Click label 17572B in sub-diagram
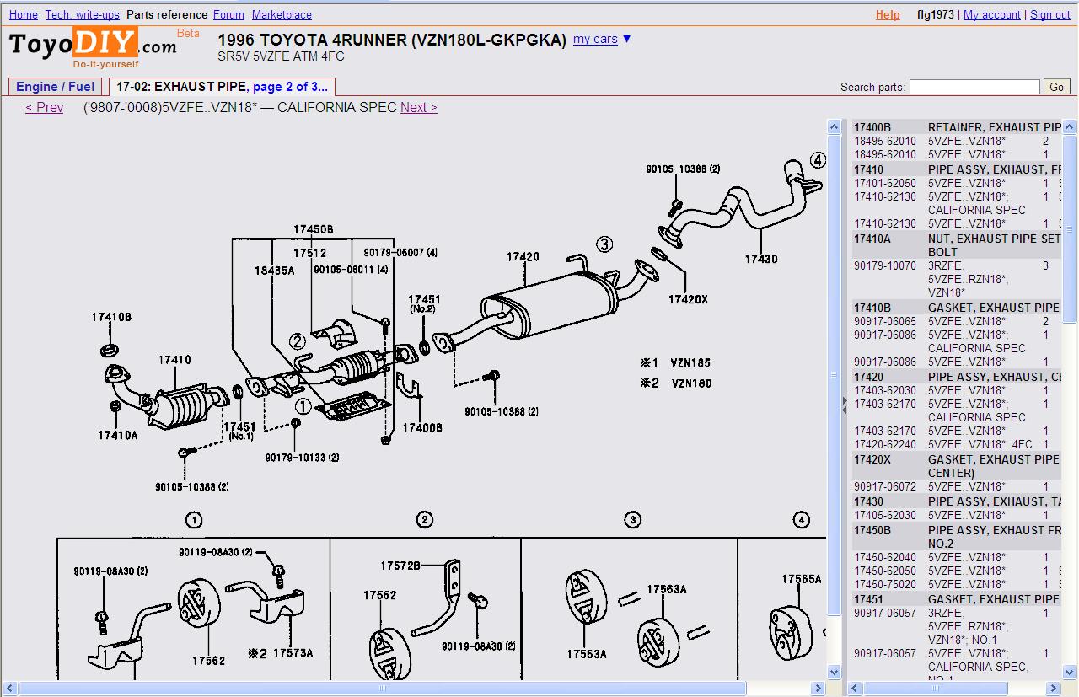 coord(400,566)
